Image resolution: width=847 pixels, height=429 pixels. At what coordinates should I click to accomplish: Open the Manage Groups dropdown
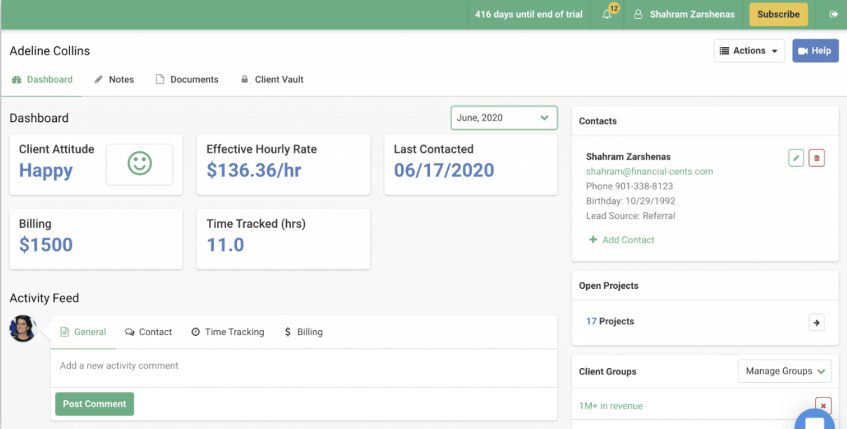(x=784, y=371)
